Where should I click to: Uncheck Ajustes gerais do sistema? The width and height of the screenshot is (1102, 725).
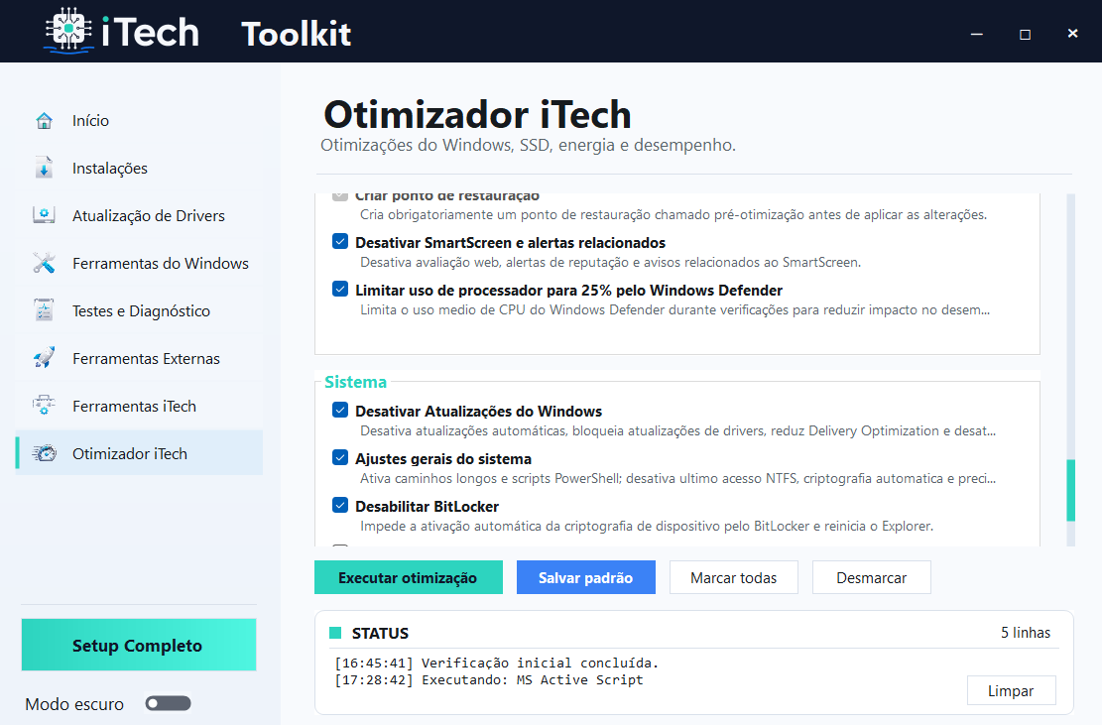(340, 458)
